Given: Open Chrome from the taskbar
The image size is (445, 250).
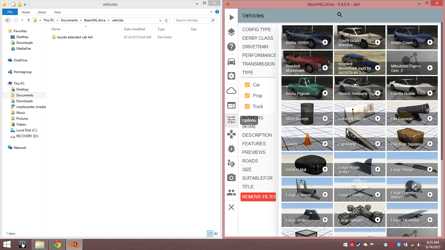Looking at the screenshot, I should [57, 244].
